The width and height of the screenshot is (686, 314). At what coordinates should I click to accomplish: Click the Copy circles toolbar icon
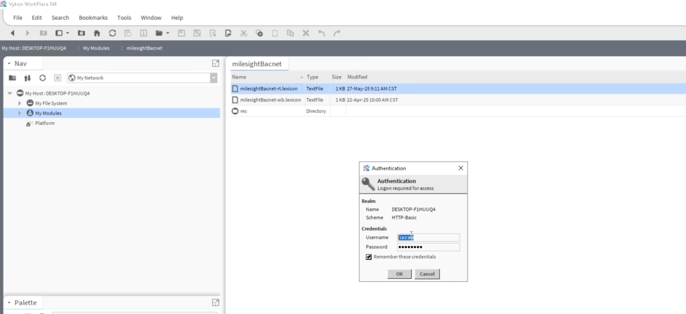point(259,33)
